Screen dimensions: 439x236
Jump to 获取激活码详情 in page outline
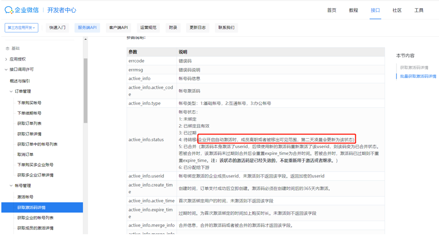(414, 67)
